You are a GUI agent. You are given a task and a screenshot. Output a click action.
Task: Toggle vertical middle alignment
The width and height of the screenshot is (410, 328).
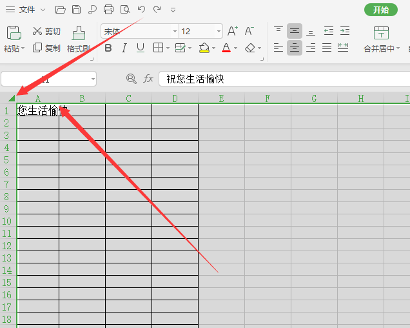coord(295,31)
